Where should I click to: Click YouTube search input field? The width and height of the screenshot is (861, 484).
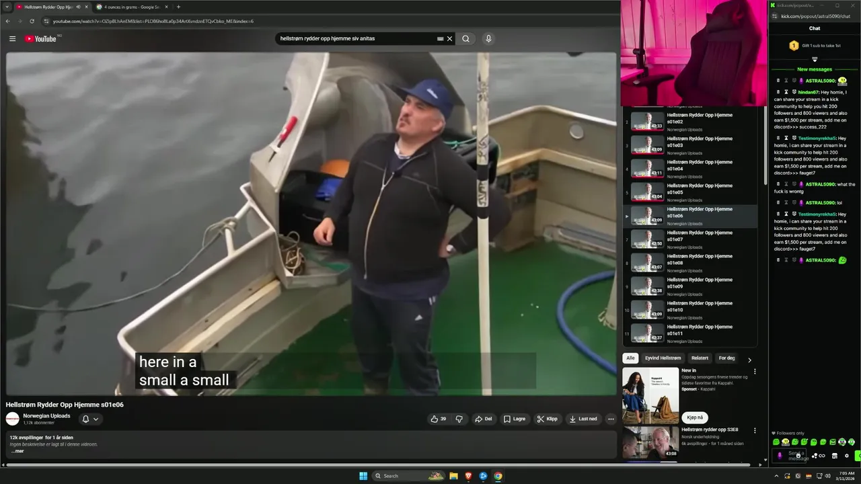(x=357, y=39)
